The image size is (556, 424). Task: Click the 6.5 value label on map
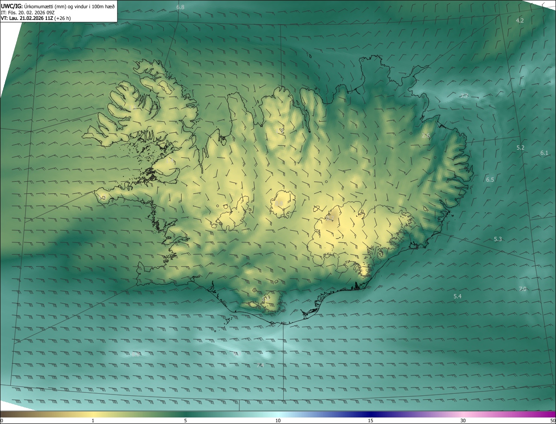490,180
